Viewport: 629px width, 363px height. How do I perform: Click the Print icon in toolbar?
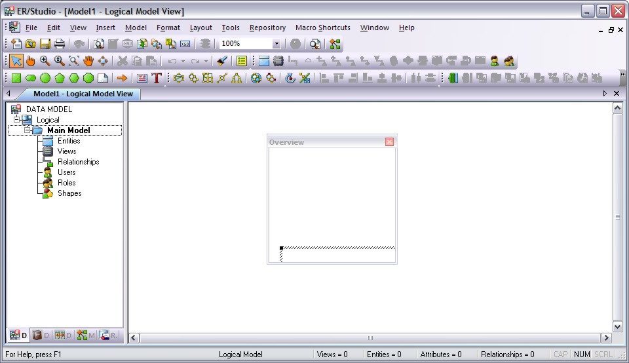coord(60,44)
